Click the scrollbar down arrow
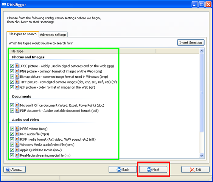Image resolution: width=213 pixels, height=182 pixels. (202, 155)
